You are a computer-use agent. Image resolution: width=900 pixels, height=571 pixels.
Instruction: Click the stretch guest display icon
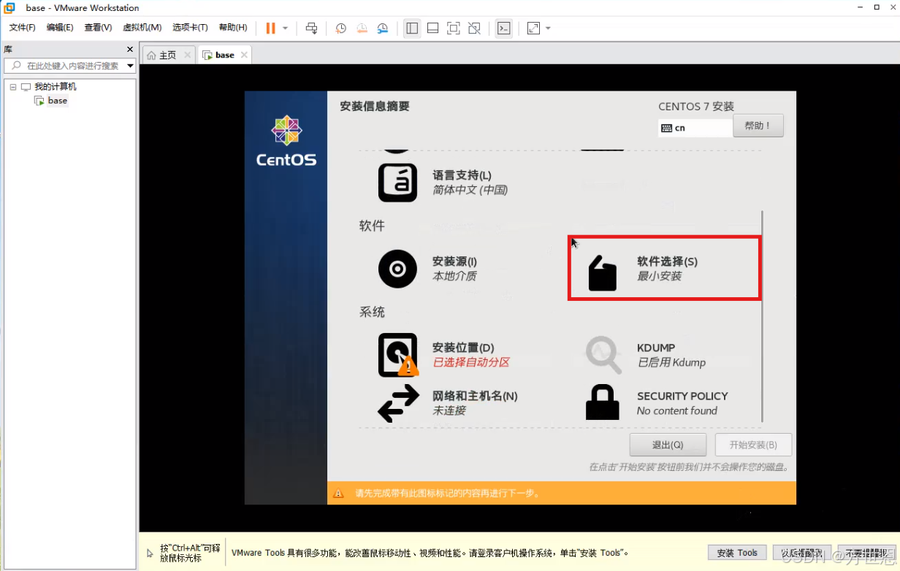[533, 28]
